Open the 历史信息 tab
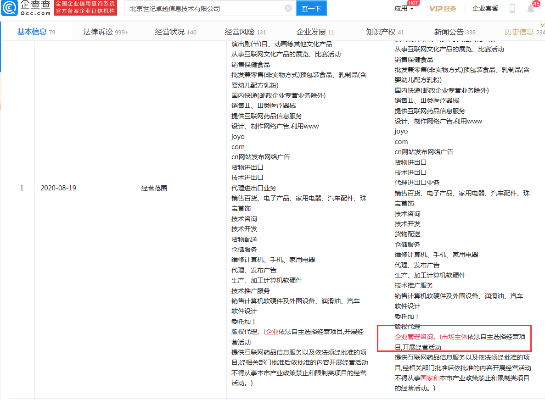 tap(523, 32)
